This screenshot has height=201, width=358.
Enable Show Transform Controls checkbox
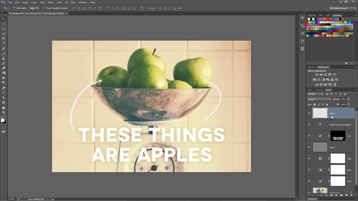click(x=44, y=8)
